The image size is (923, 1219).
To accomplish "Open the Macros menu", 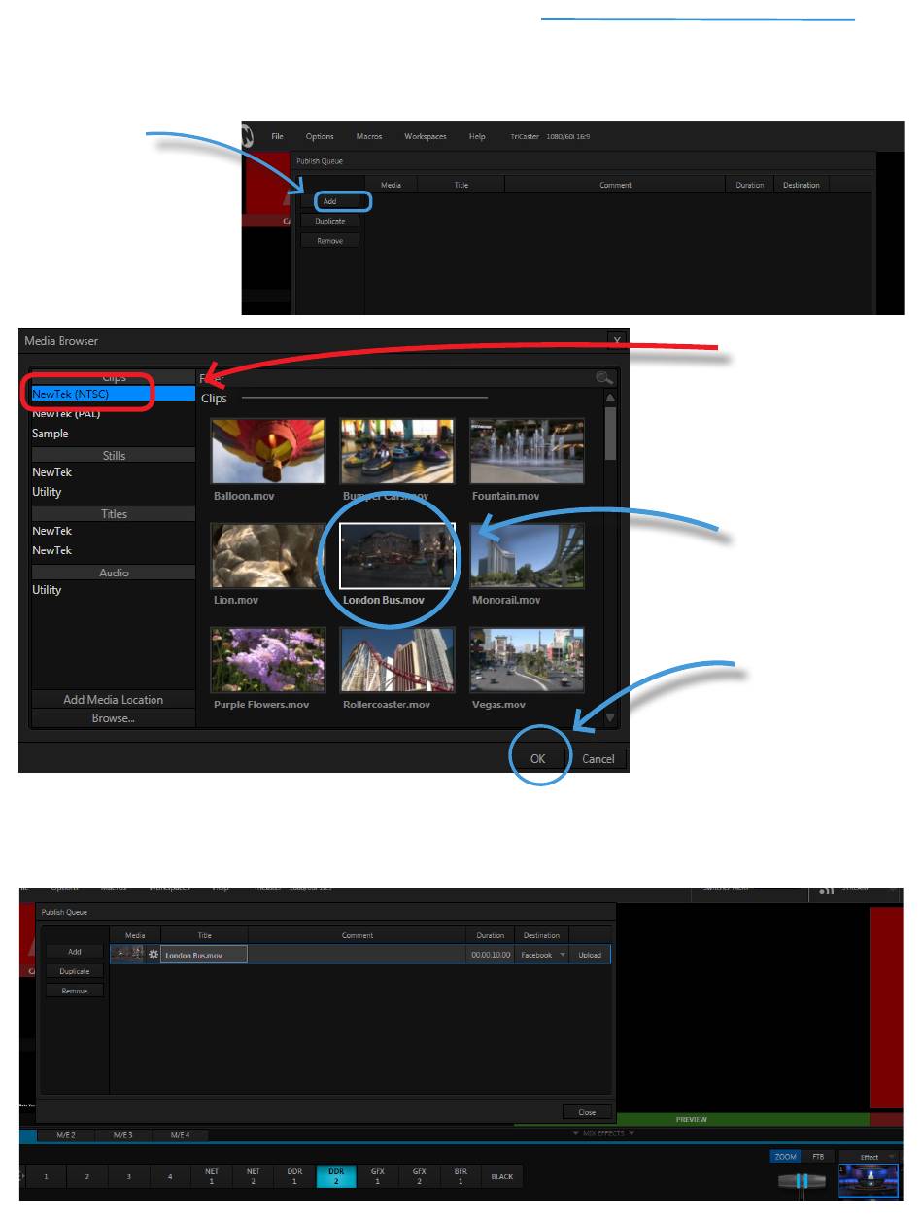I will (369, 136).
